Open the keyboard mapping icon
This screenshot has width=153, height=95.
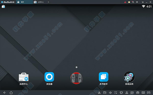pyautogui.click(x=143, y=92)
